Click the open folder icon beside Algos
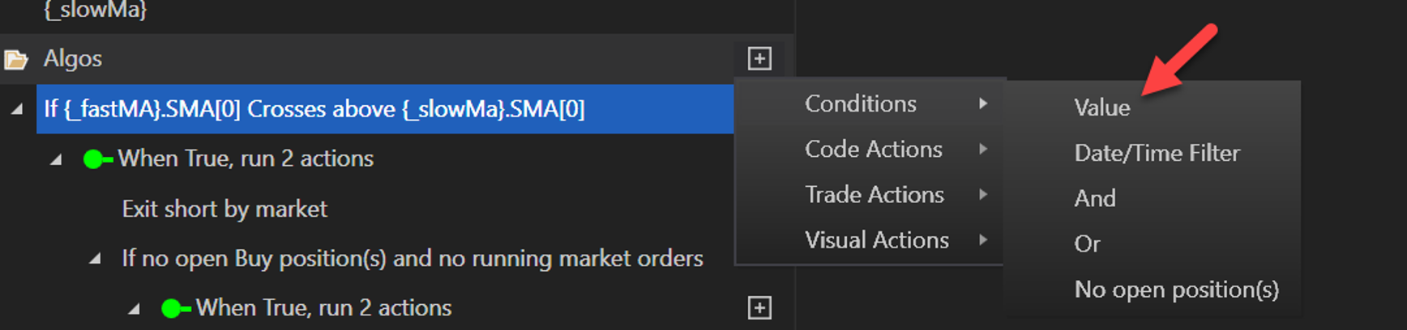 pos(15,59)
